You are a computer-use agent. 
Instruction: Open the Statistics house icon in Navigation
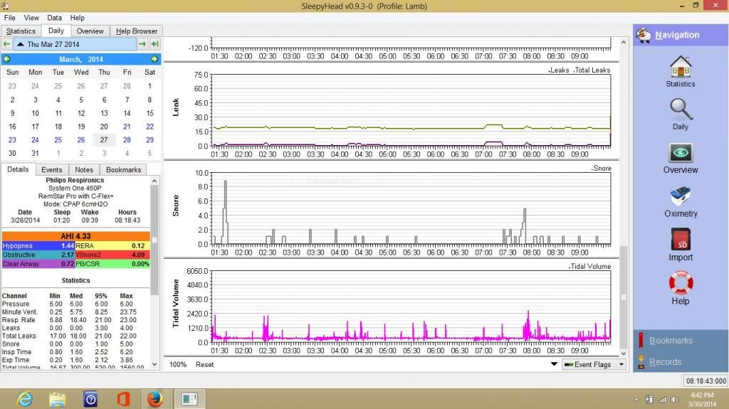680,66
